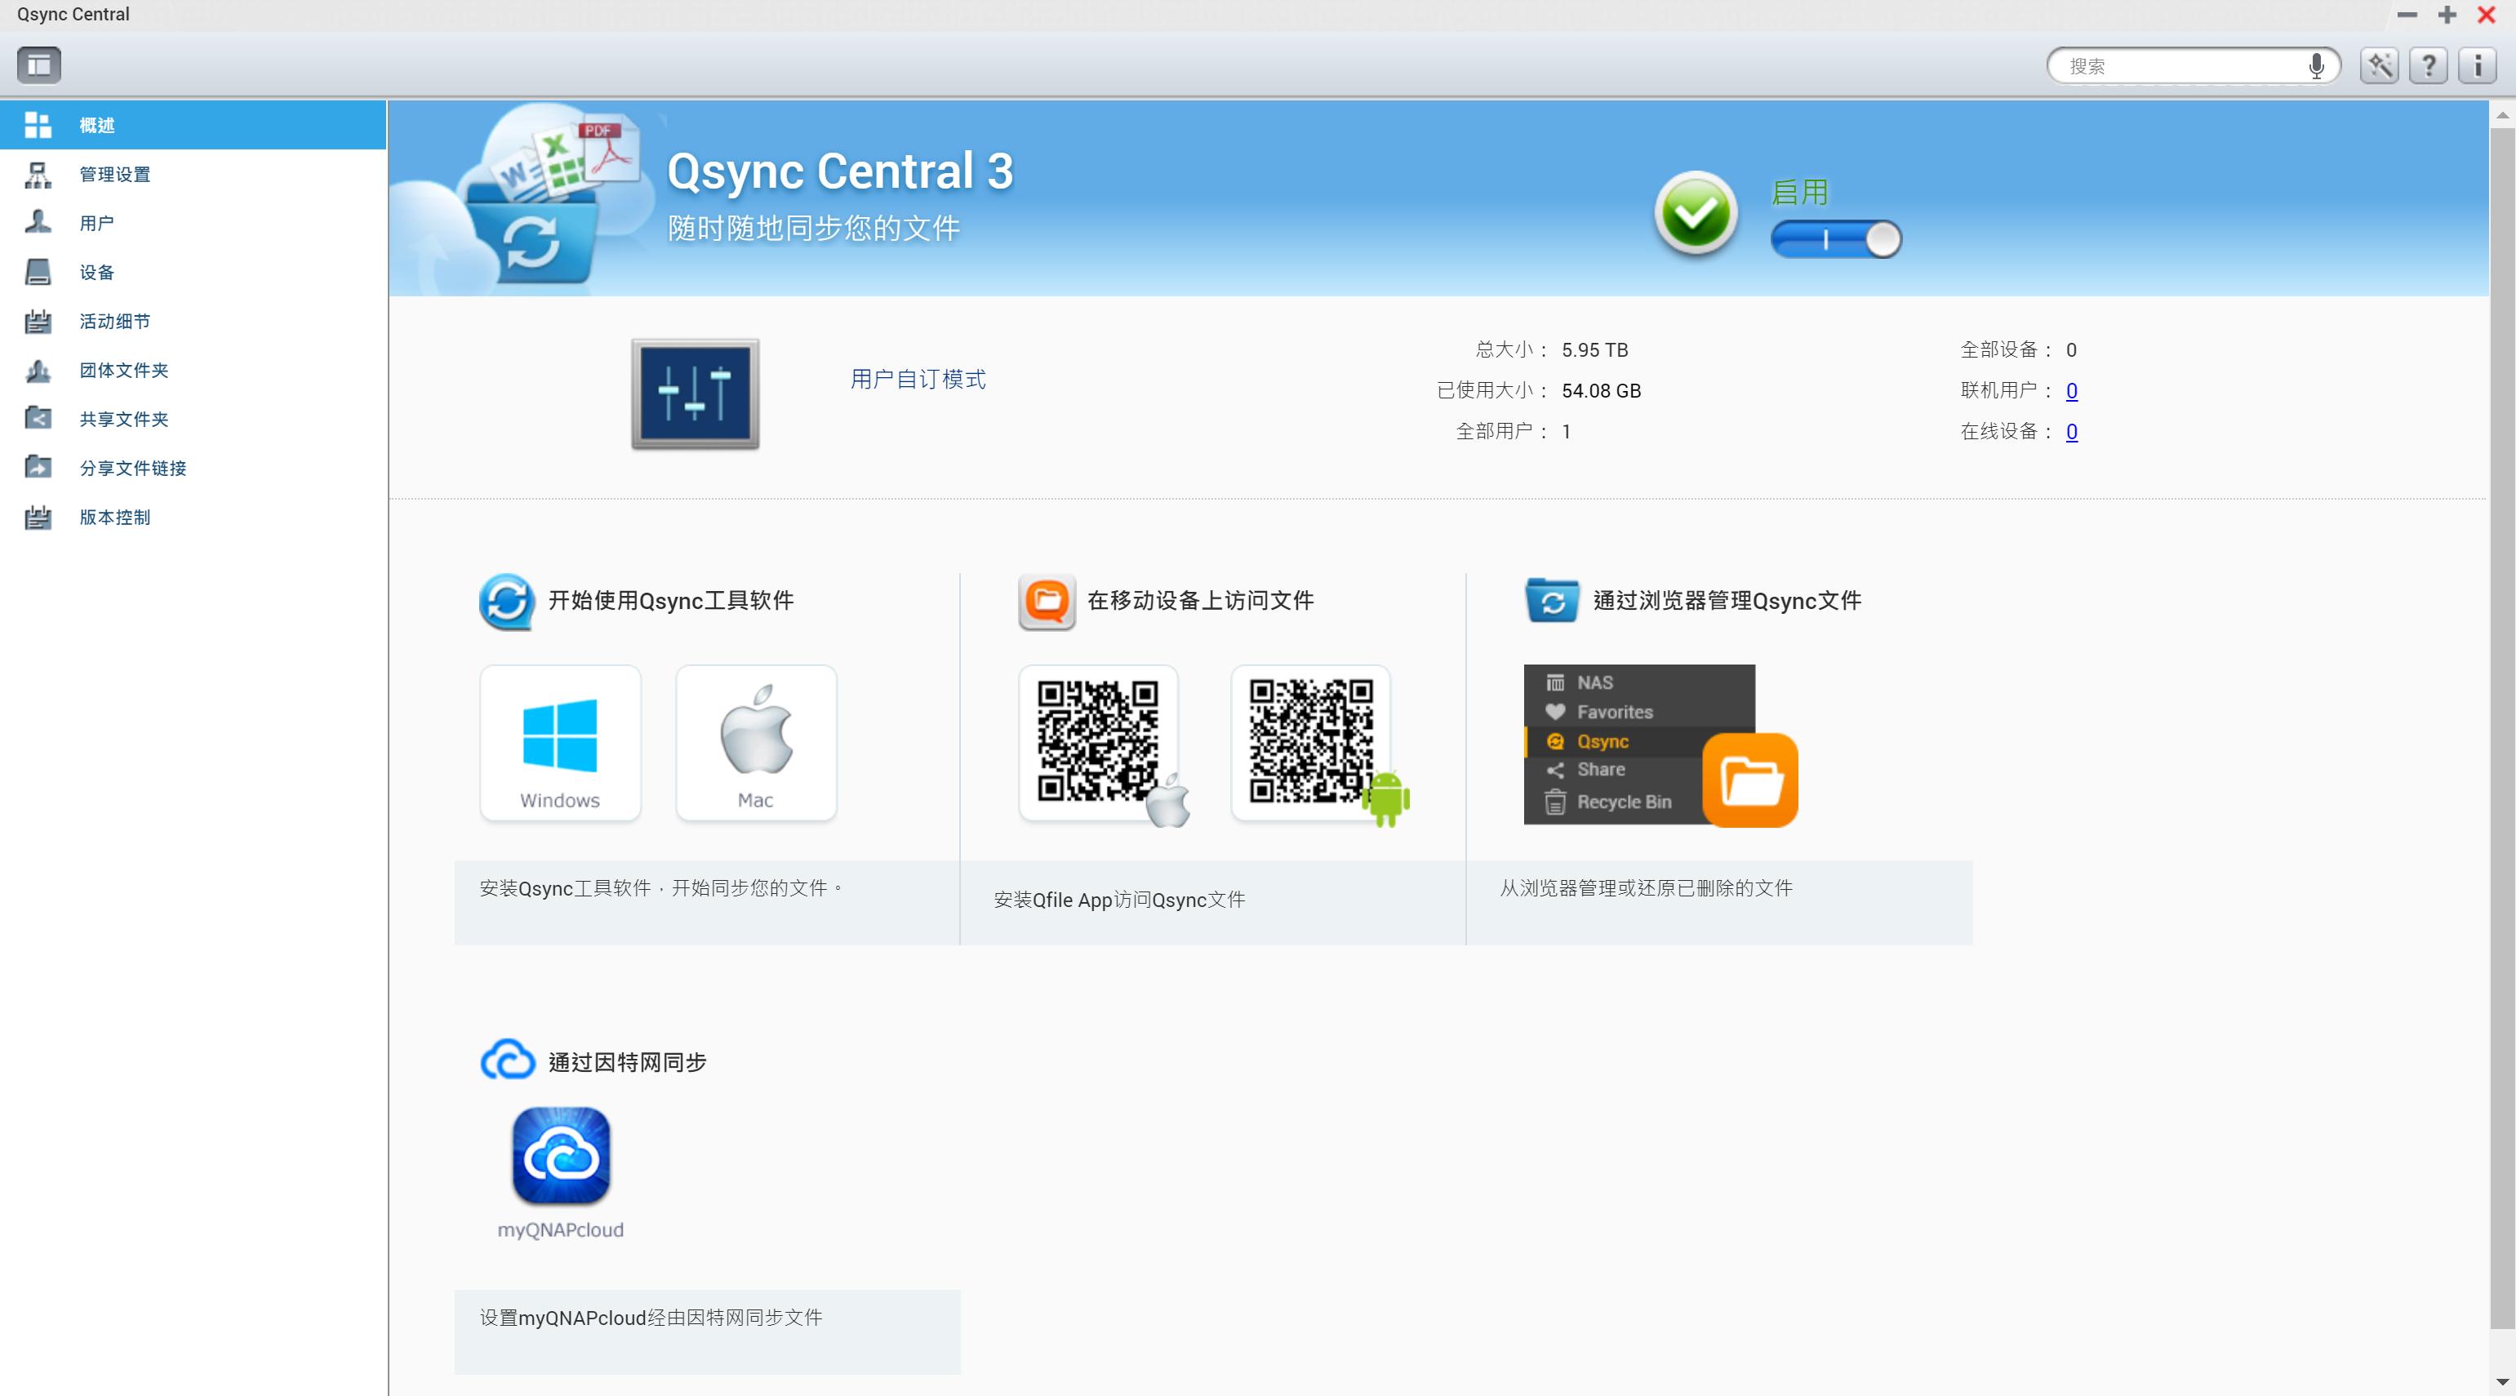2516x1396 pixels.
Task: Open 管理设置 in the sidebar
Action: coord(115,174)
